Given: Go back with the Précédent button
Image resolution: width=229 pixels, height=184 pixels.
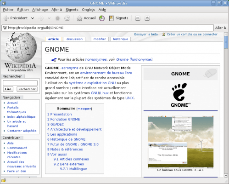Looking at the screenshot, I should point(15,18).
